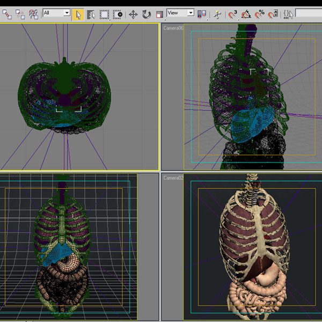Select the Select and Move tool
Image resolution: width=322 pixels, height=322 pixels.
pyautogui.click(x=133, y=15)
